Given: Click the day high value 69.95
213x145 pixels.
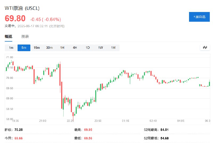Looking at the screenshot, I should 88,130.
